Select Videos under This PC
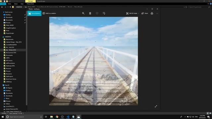Screen dimensions: 212x119 coord(8,104)
